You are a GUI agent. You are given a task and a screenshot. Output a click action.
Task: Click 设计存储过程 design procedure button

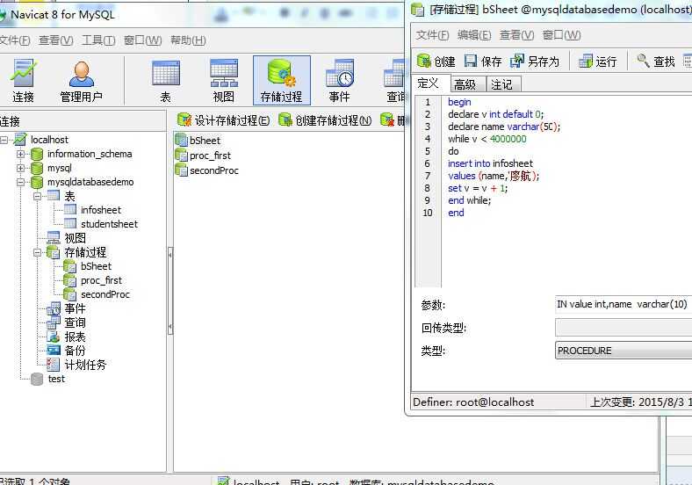coord(223,120)
